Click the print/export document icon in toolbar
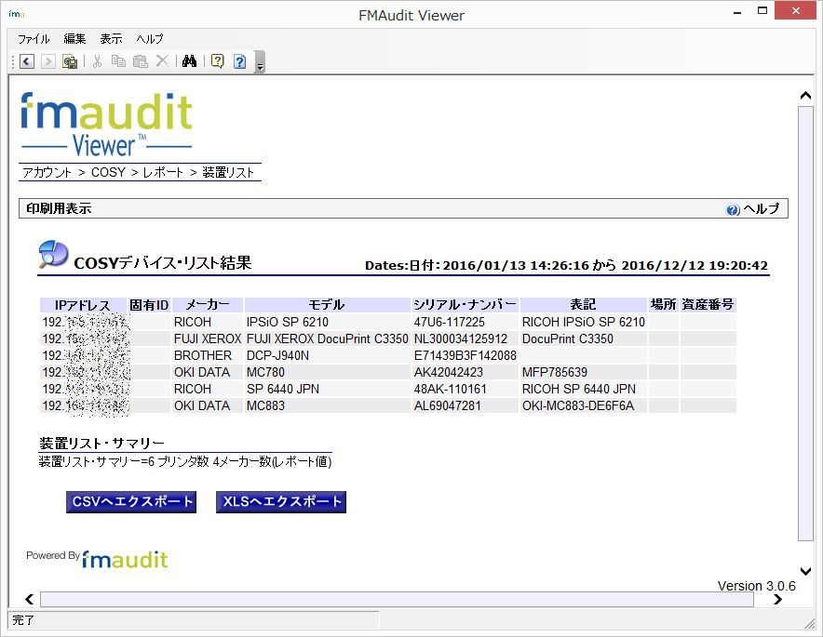The width and height of the screenshot is (823, 637). tap(70, 62)
